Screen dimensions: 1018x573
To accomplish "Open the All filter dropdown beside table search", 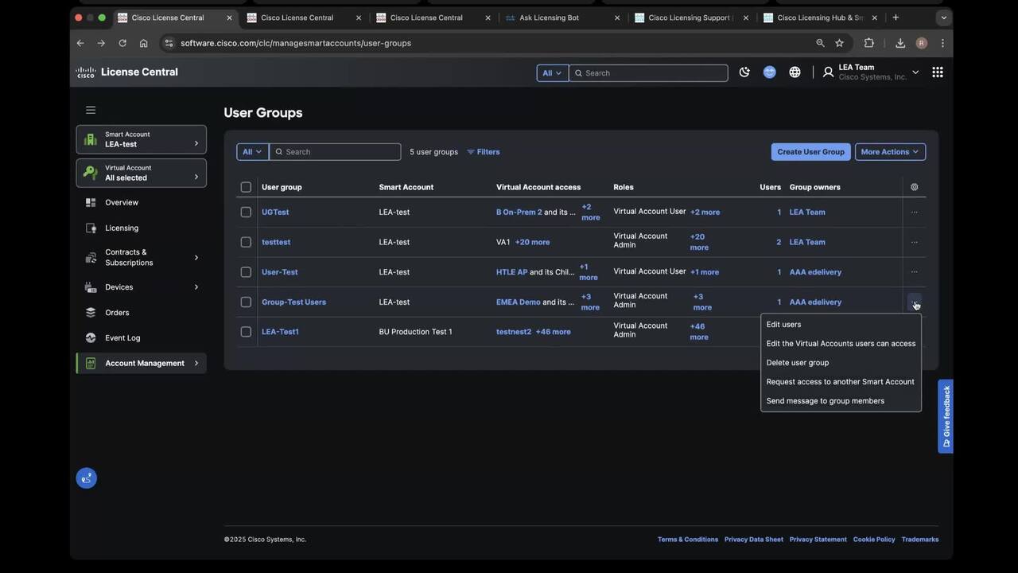I will pos(251,152).
